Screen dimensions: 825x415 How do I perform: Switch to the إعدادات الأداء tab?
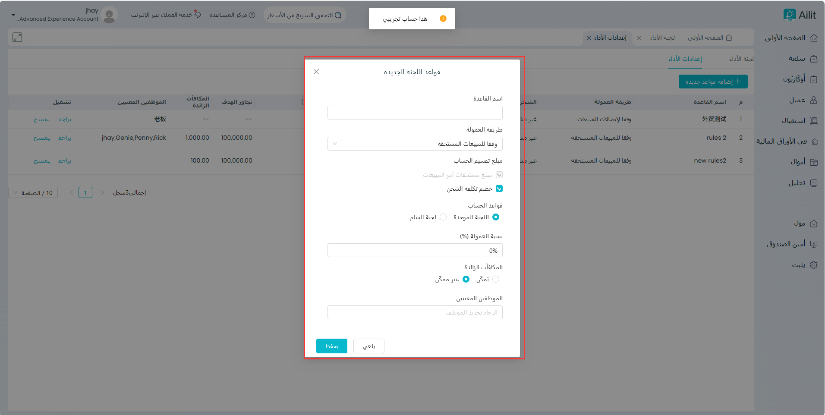[685, 59]
